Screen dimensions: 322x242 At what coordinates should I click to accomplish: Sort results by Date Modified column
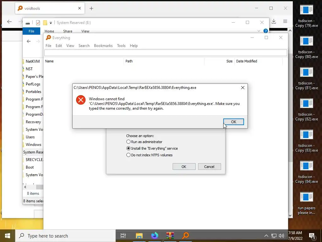point(258,61)
